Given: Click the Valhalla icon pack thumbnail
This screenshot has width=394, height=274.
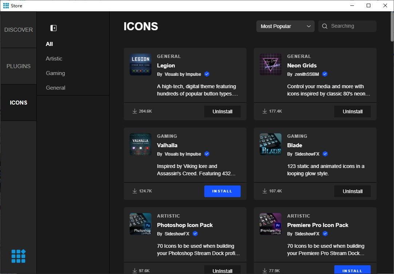Looking at the screenshot, I should click(x=140, y=144).
